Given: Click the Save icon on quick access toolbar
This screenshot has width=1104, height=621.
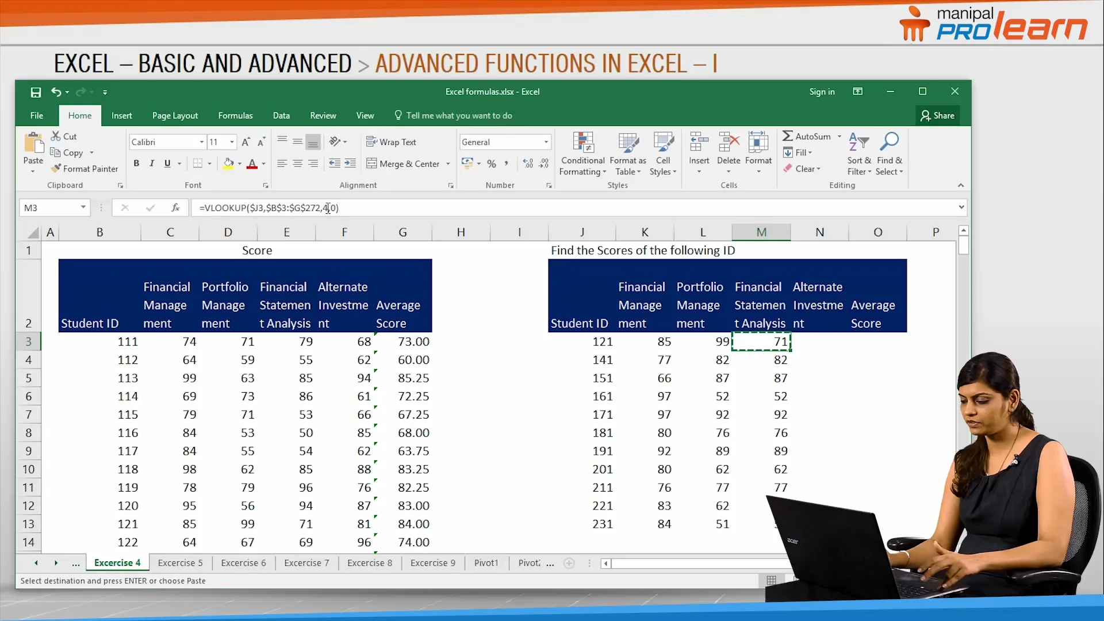Looking at the screenshot, I should tap(36, 92).
